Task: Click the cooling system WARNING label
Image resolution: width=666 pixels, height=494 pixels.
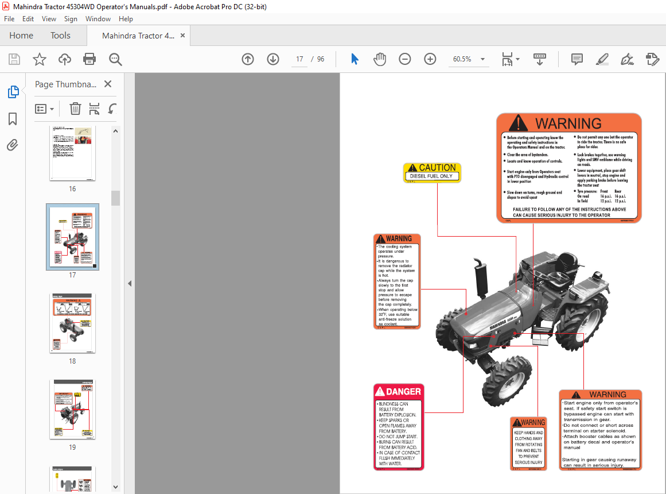Action: pos(397,281)
